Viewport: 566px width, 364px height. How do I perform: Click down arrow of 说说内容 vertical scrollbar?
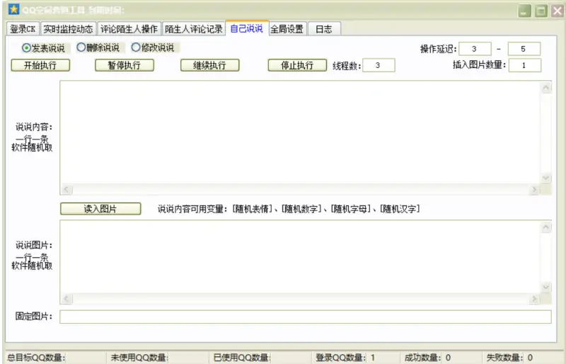point(546,178)
